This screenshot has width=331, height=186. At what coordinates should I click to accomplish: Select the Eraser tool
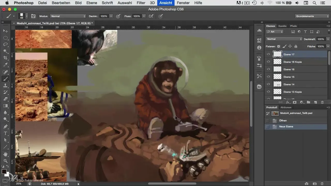pos(5,99)
